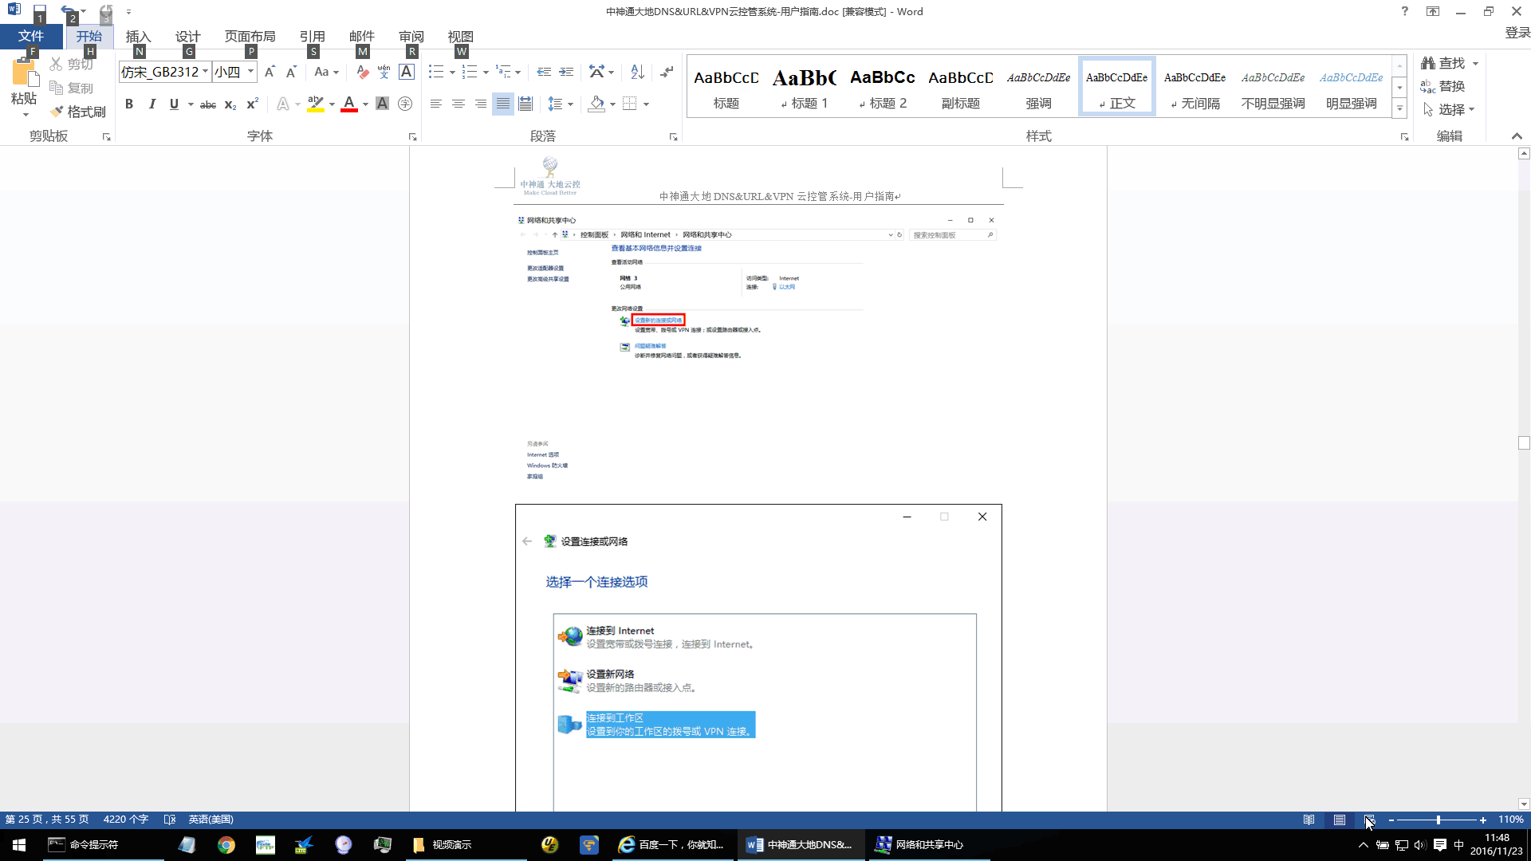Show or hide paragraph marks

[x=667, y=72]
